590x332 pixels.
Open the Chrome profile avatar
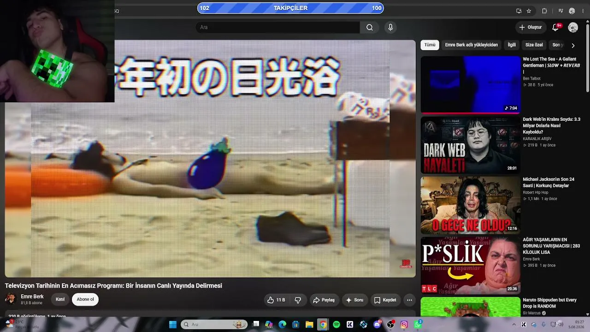click(x=572, y=11)
